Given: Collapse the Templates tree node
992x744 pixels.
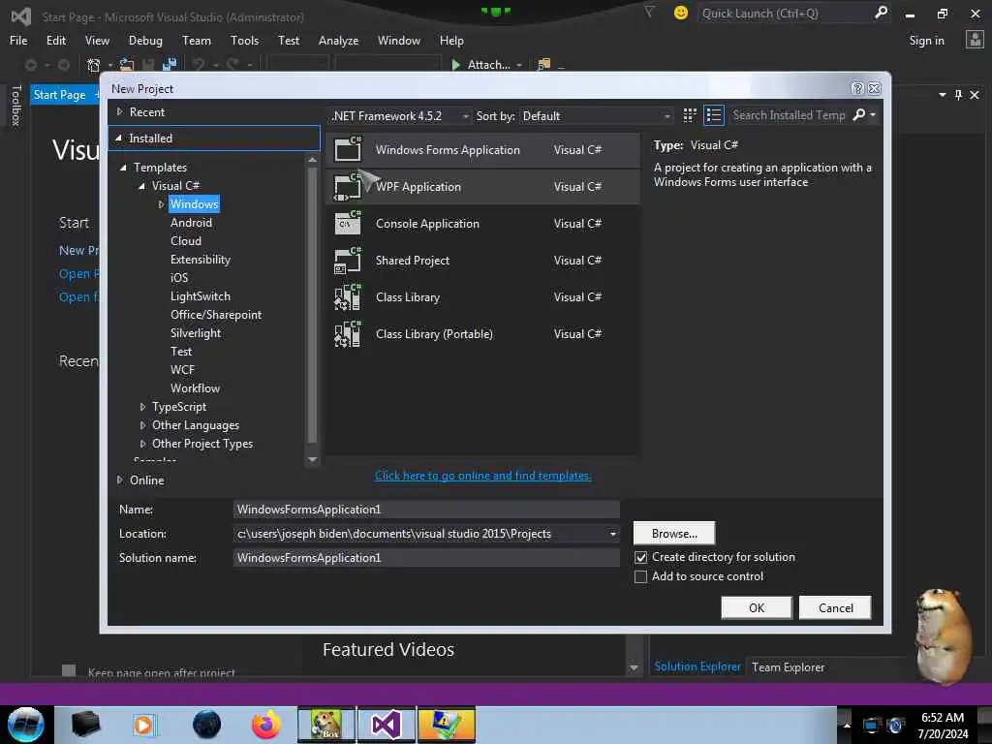Looking at the screenshot, I should pyautogui.click(x=123, y=168).
